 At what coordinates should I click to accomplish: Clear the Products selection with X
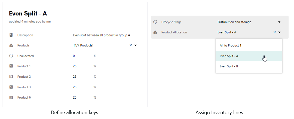(x=131, y=45)
